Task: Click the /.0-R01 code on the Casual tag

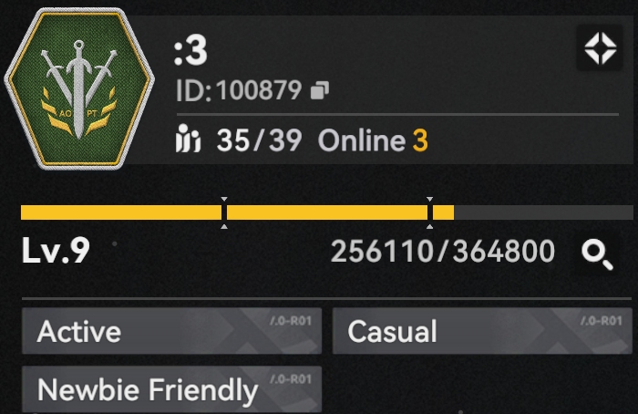Action: 602,321
